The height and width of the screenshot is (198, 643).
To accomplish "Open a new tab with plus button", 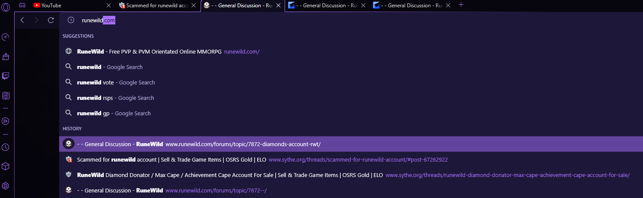I will (461, 5).
